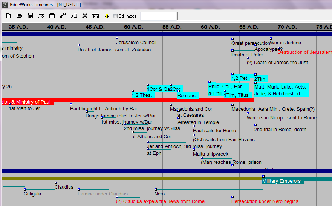The width and height of the screenshot is (332, 206).
Task: Select the red Destruction of Jerusalem event
Action: pyautogui.click(x=305, y=52)
